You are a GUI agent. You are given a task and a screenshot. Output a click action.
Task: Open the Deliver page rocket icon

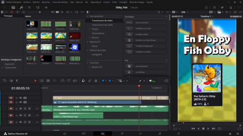coord(179,134)
